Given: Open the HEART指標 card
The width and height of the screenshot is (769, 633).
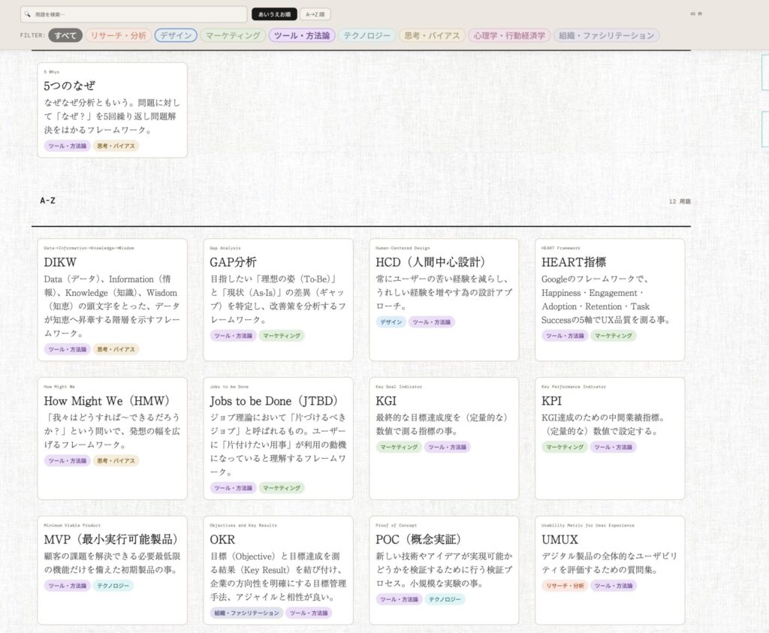Looking at the screenshot, I should point(574,262).
